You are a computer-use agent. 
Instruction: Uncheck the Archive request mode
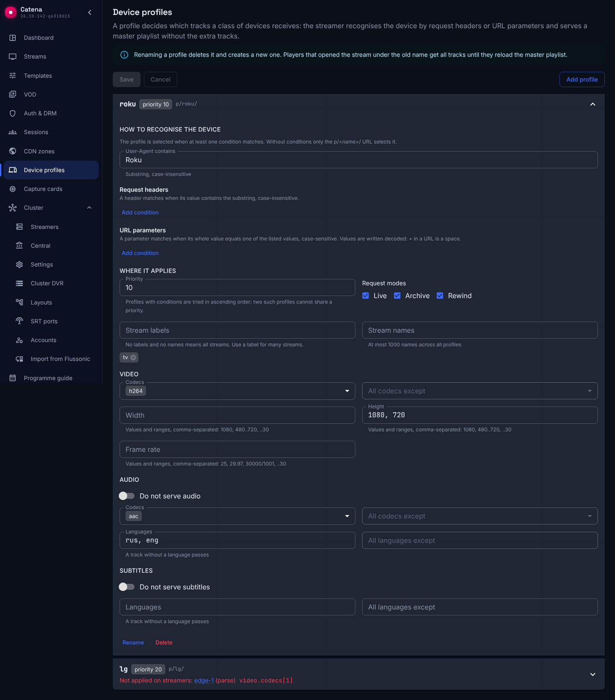(x=397, y=296)
